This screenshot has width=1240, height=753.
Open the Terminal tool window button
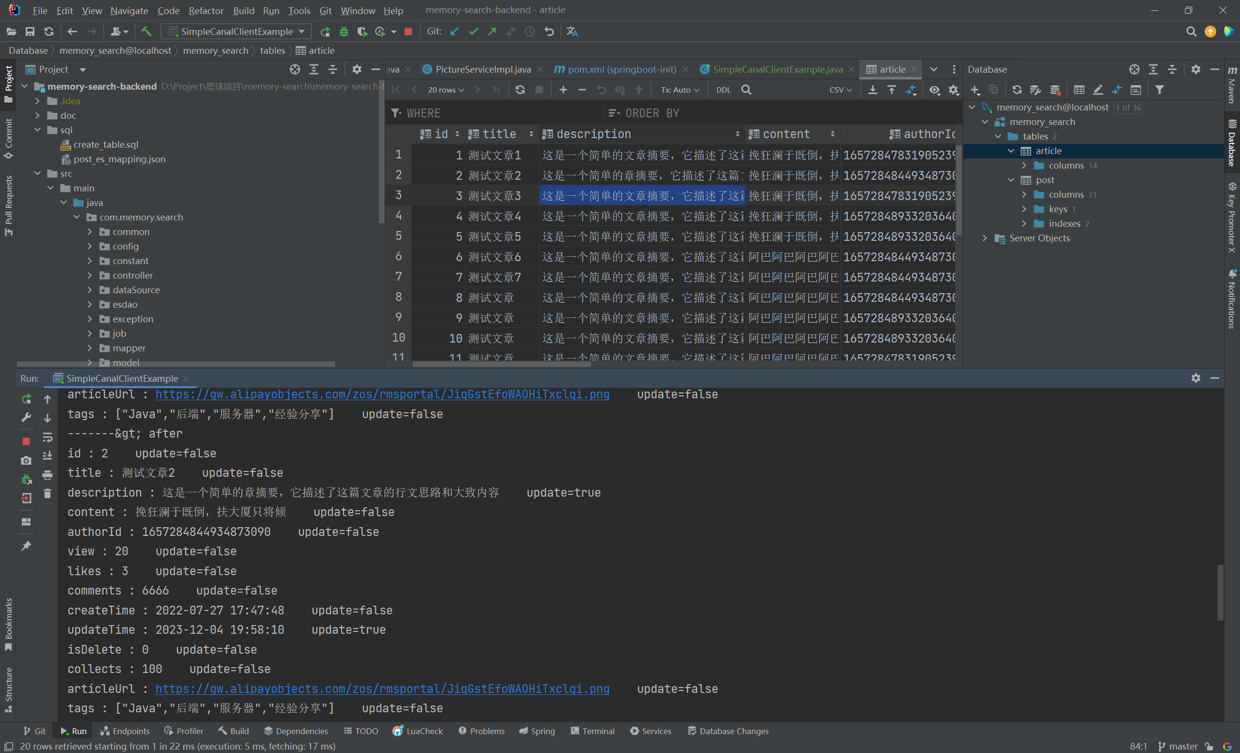592,731
